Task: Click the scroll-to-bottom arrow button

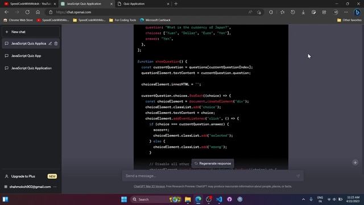Action: (x=355, y=162)
